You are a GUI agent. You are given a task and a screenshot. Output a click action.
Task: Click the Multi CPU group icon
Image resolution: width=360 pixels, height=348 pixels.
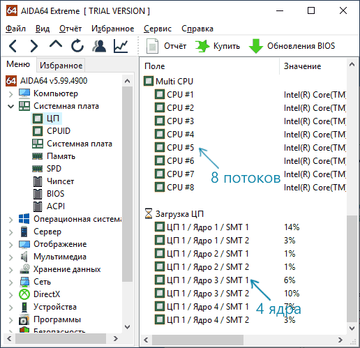(x=149, y=81)
